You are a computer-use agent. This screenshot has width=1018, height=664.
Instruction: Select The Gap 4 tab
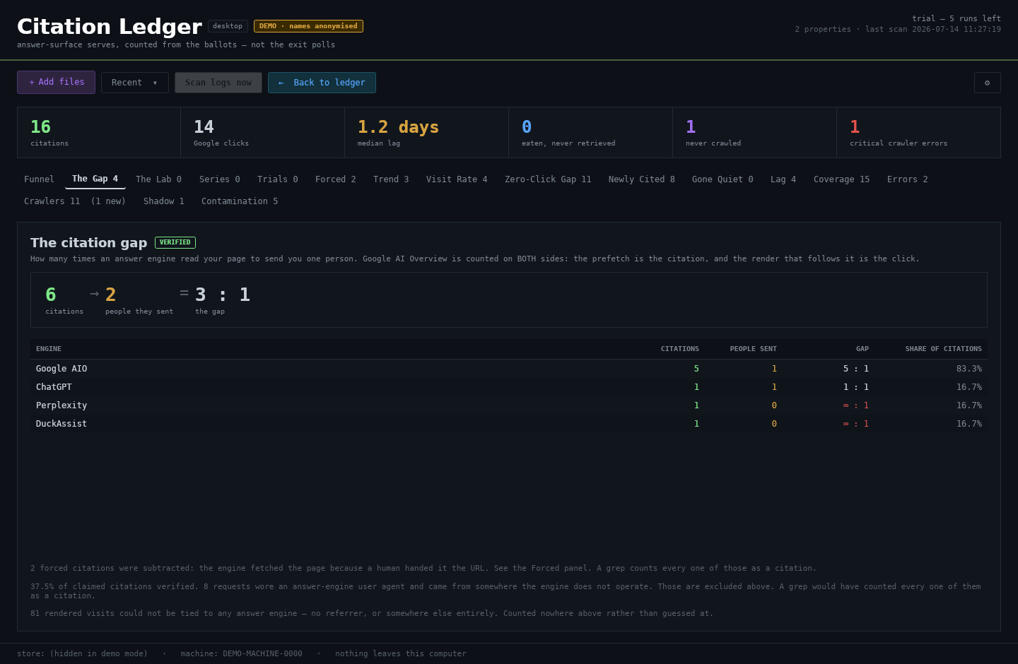[95, 179]
